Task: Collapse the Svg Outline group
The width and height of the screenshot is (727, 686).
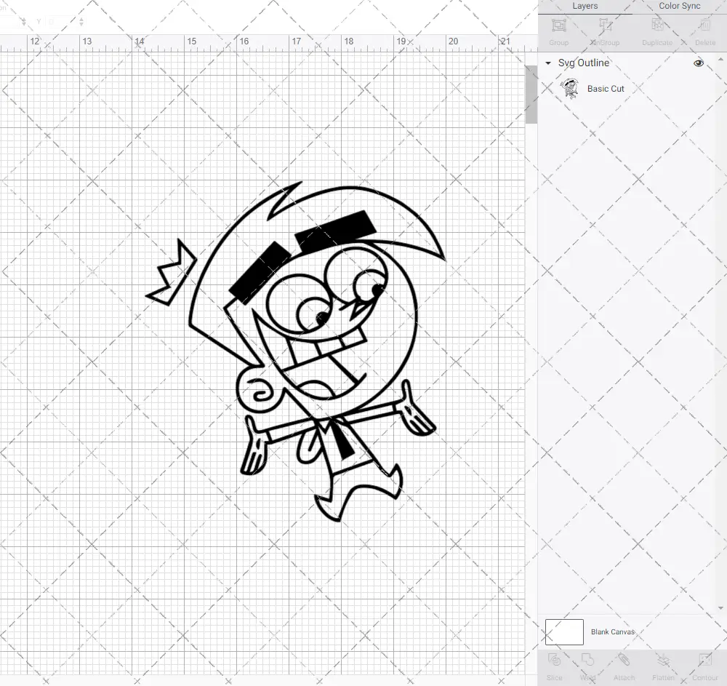Action: 547,63
